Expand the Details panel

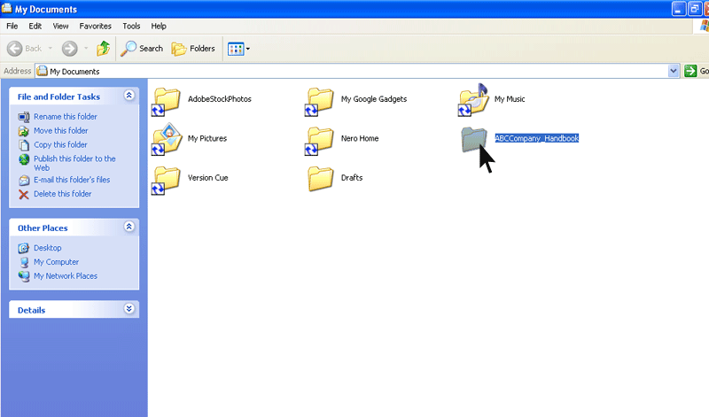point(129,309)
